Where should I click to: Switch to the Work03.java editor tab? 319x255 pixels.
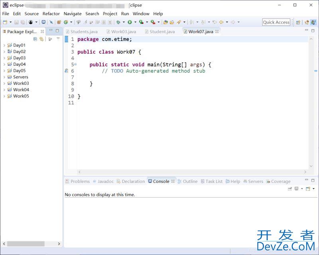(122, 31)
